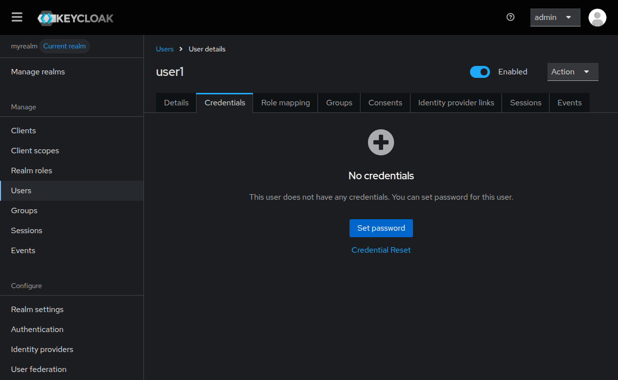Open the Events tab of user1
618x380 pixels.
tap(569, 103)
